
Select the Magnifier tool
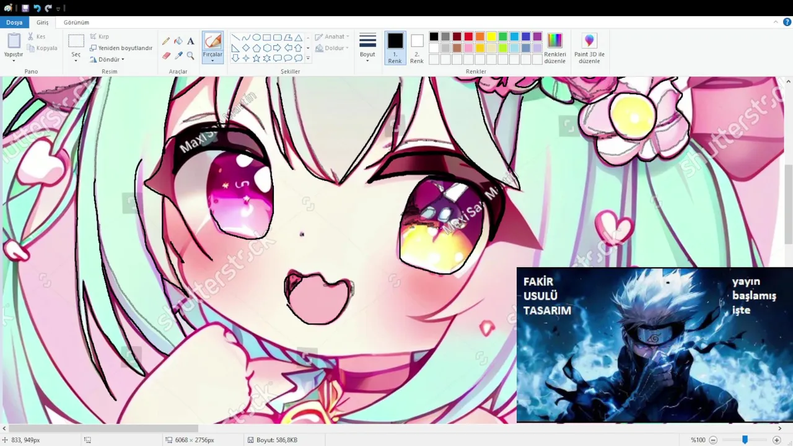click(x=191, y=55)
